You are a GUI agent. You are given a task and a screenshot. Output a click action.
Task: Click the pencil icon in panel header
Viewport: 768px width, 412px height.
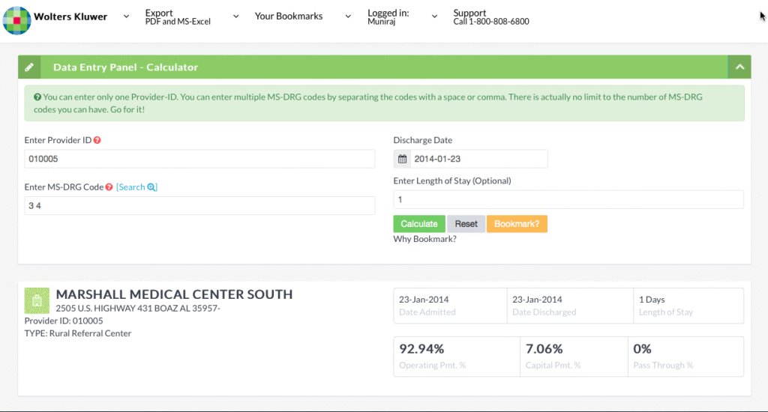click(29, 67)
